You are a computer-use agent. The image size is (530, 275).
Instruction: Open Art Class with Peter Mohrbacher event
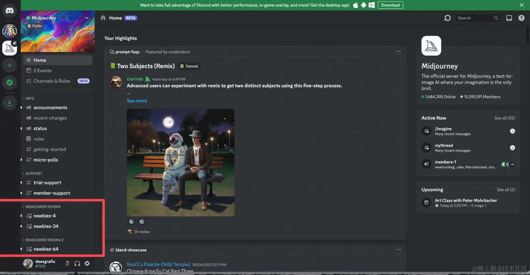[x=466, y=200]
